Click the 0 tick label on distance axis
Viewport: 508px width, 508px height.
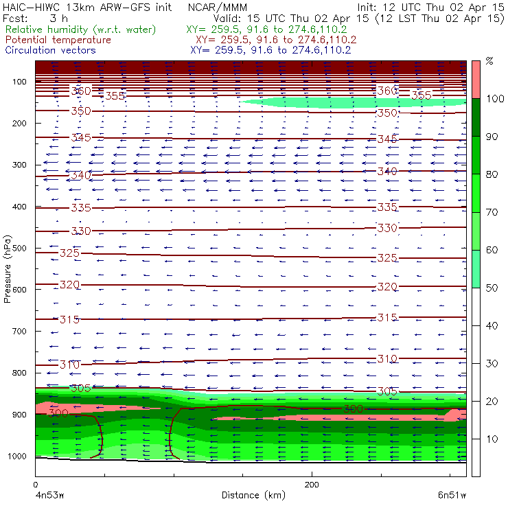(x=36, y=485)
